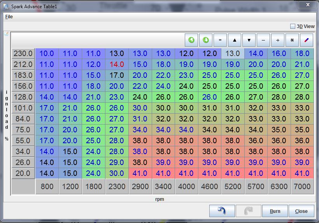
Task: Click the red-blue interpolate icon
Action: point(307,40)
